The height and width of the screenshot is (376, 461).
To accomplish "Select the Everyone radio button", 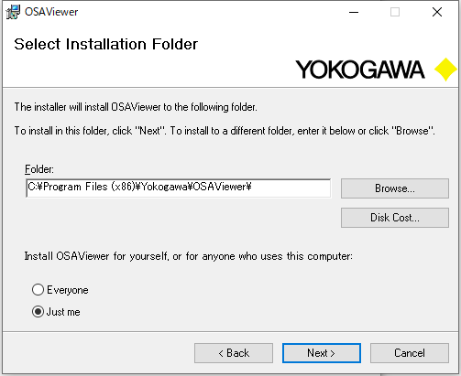I will pyautogui.click(x=38, y=290).
